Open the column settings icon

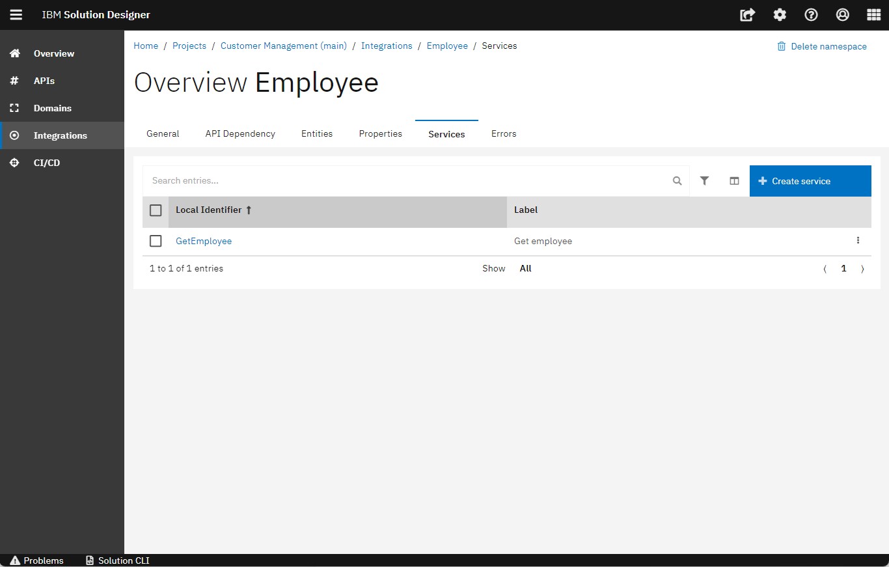pyautogui.click(x=734, y=181)
